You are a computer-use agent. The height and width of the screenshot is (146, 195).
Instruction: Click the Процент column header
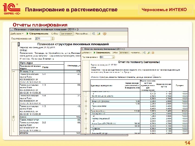180,85
